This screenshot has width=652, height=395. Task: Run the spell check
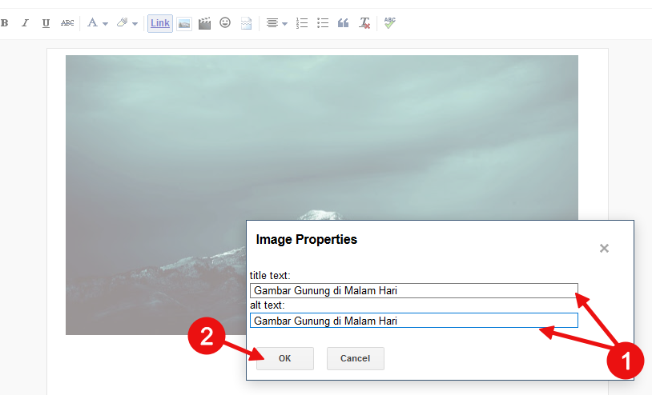[389, 23]
